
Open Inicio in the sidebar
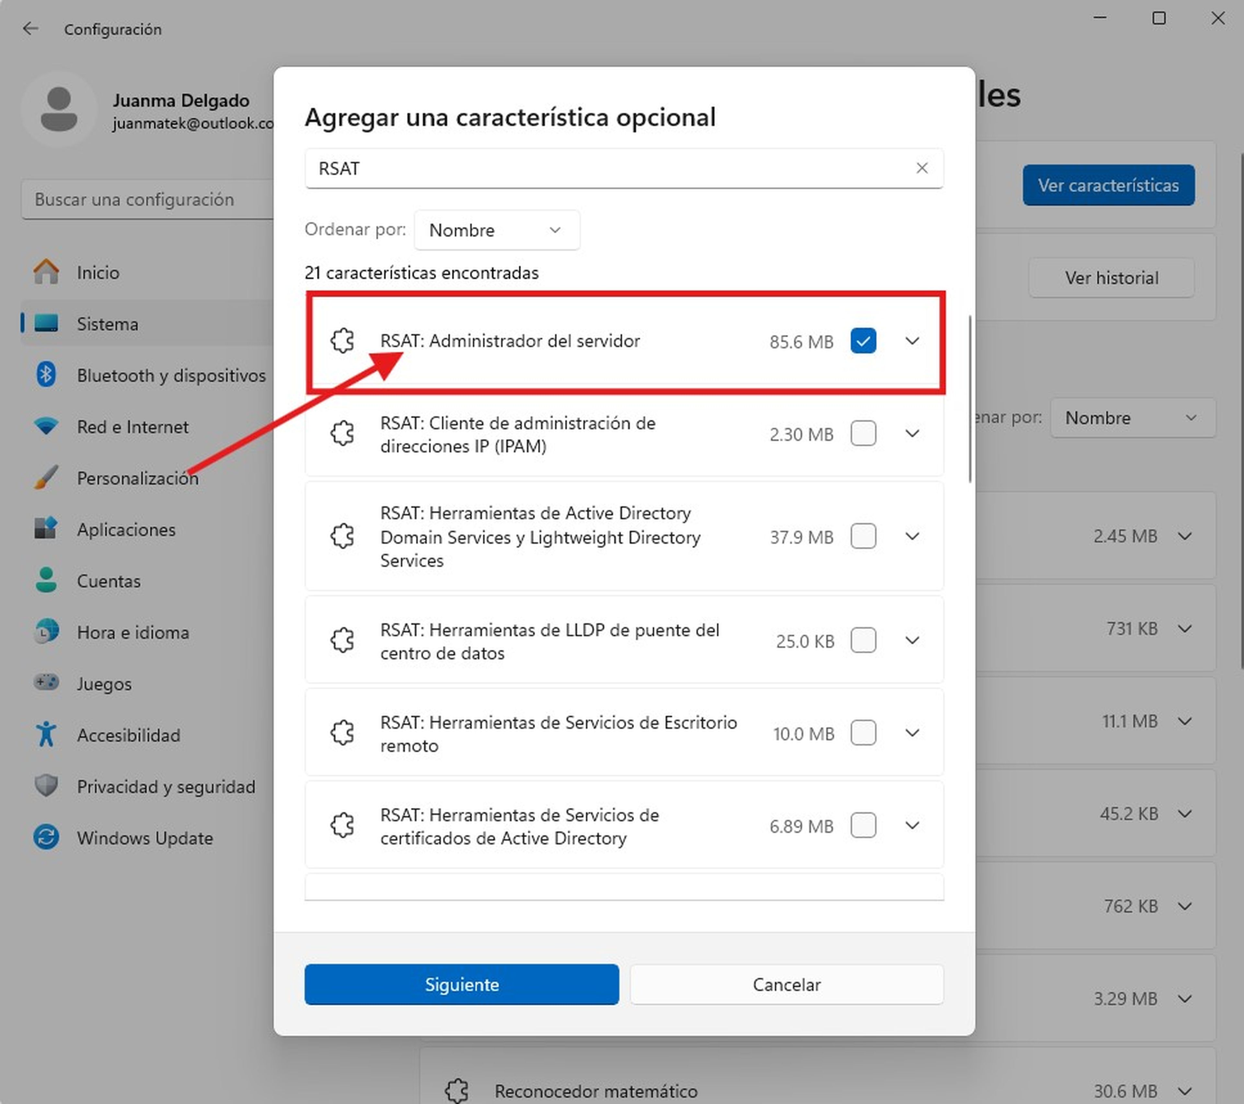(x=147, y=272)
